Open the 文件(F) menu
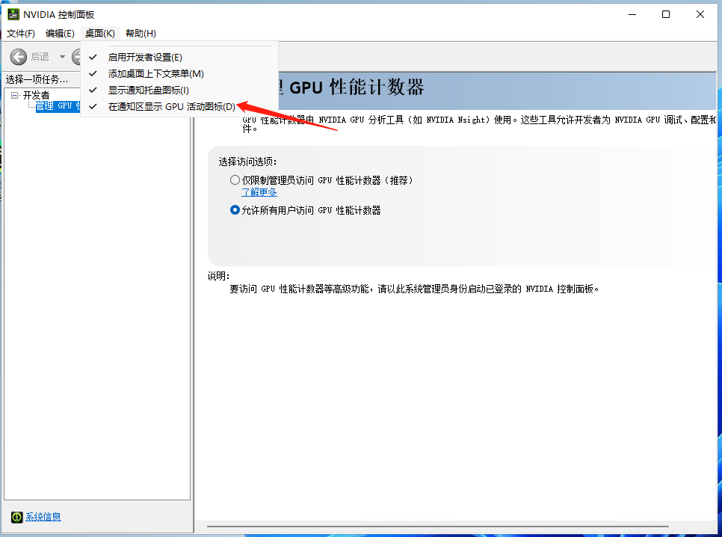The width and height of the screenshot is (722, 537). (21, 33)
